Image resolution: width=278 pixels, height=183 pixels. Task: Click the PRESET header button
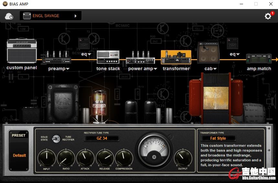pyautogui.click(x=19, y=135)
